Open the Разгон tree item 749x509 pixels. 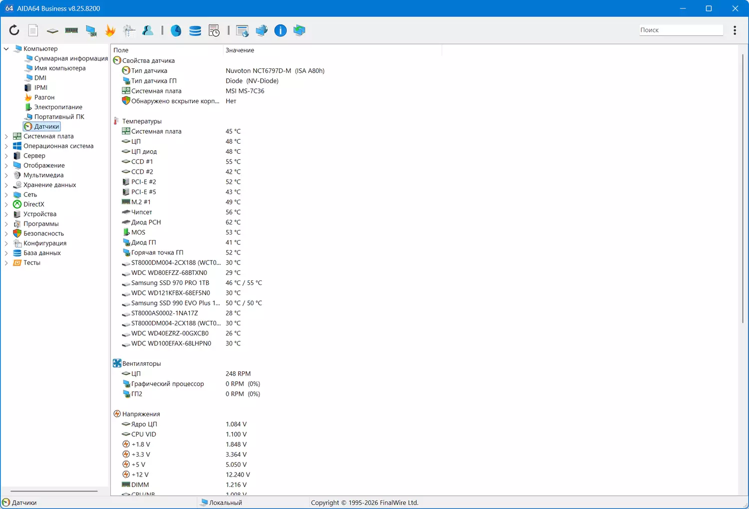pyautogui.click(x=44, y=97)
